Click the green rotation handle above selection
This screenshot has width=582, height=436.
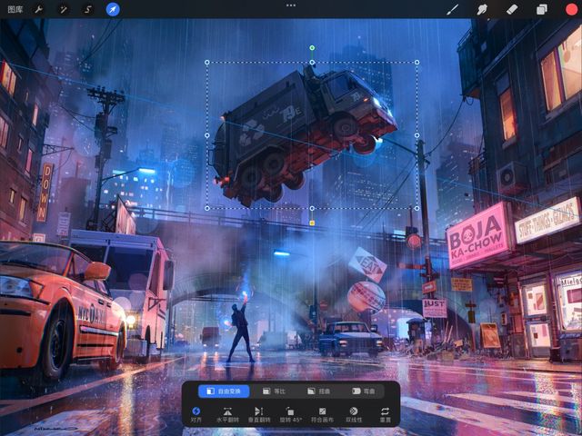tap(312, 48)
